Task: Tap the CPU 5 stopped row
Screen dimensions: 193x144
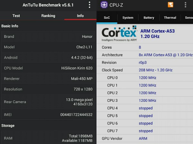Action: pos(145,116)
